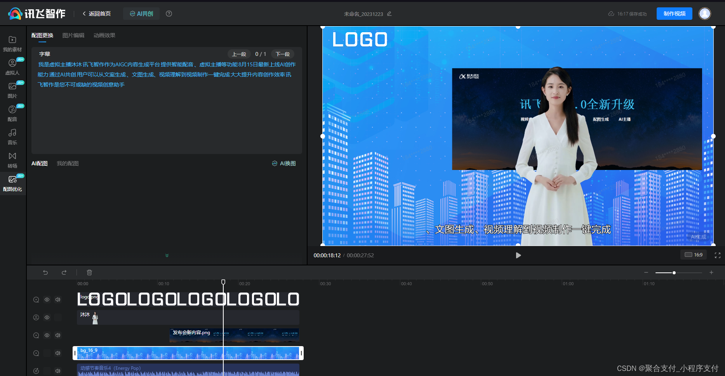Switch to the 图片编辑 tab
The width and height of the screenshot is (725, 376).
point(73,35)
